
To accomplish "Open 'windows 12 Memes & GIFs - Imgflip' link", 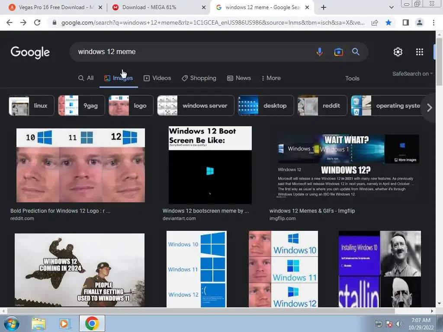I will pos(312,211).
